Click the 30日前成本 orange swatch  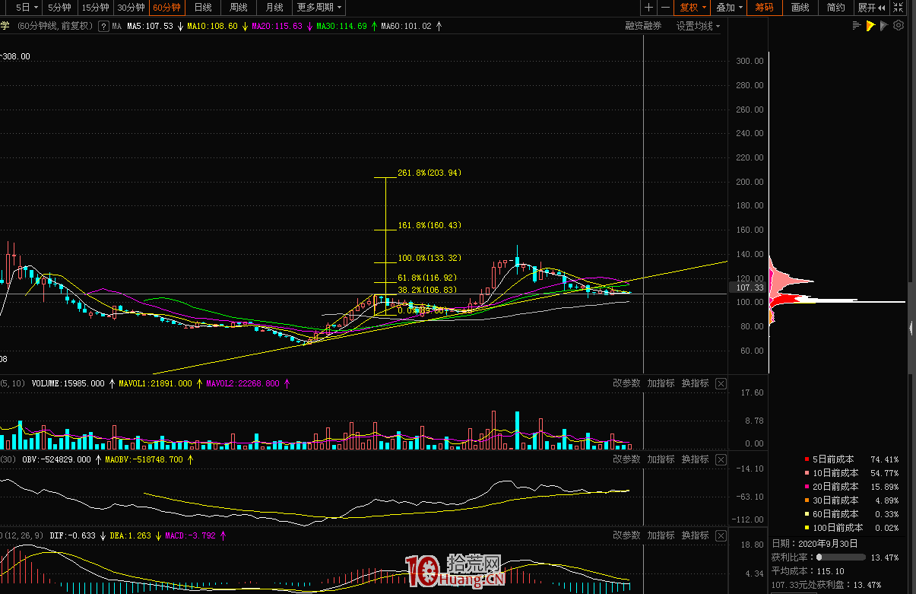point(807,500)
